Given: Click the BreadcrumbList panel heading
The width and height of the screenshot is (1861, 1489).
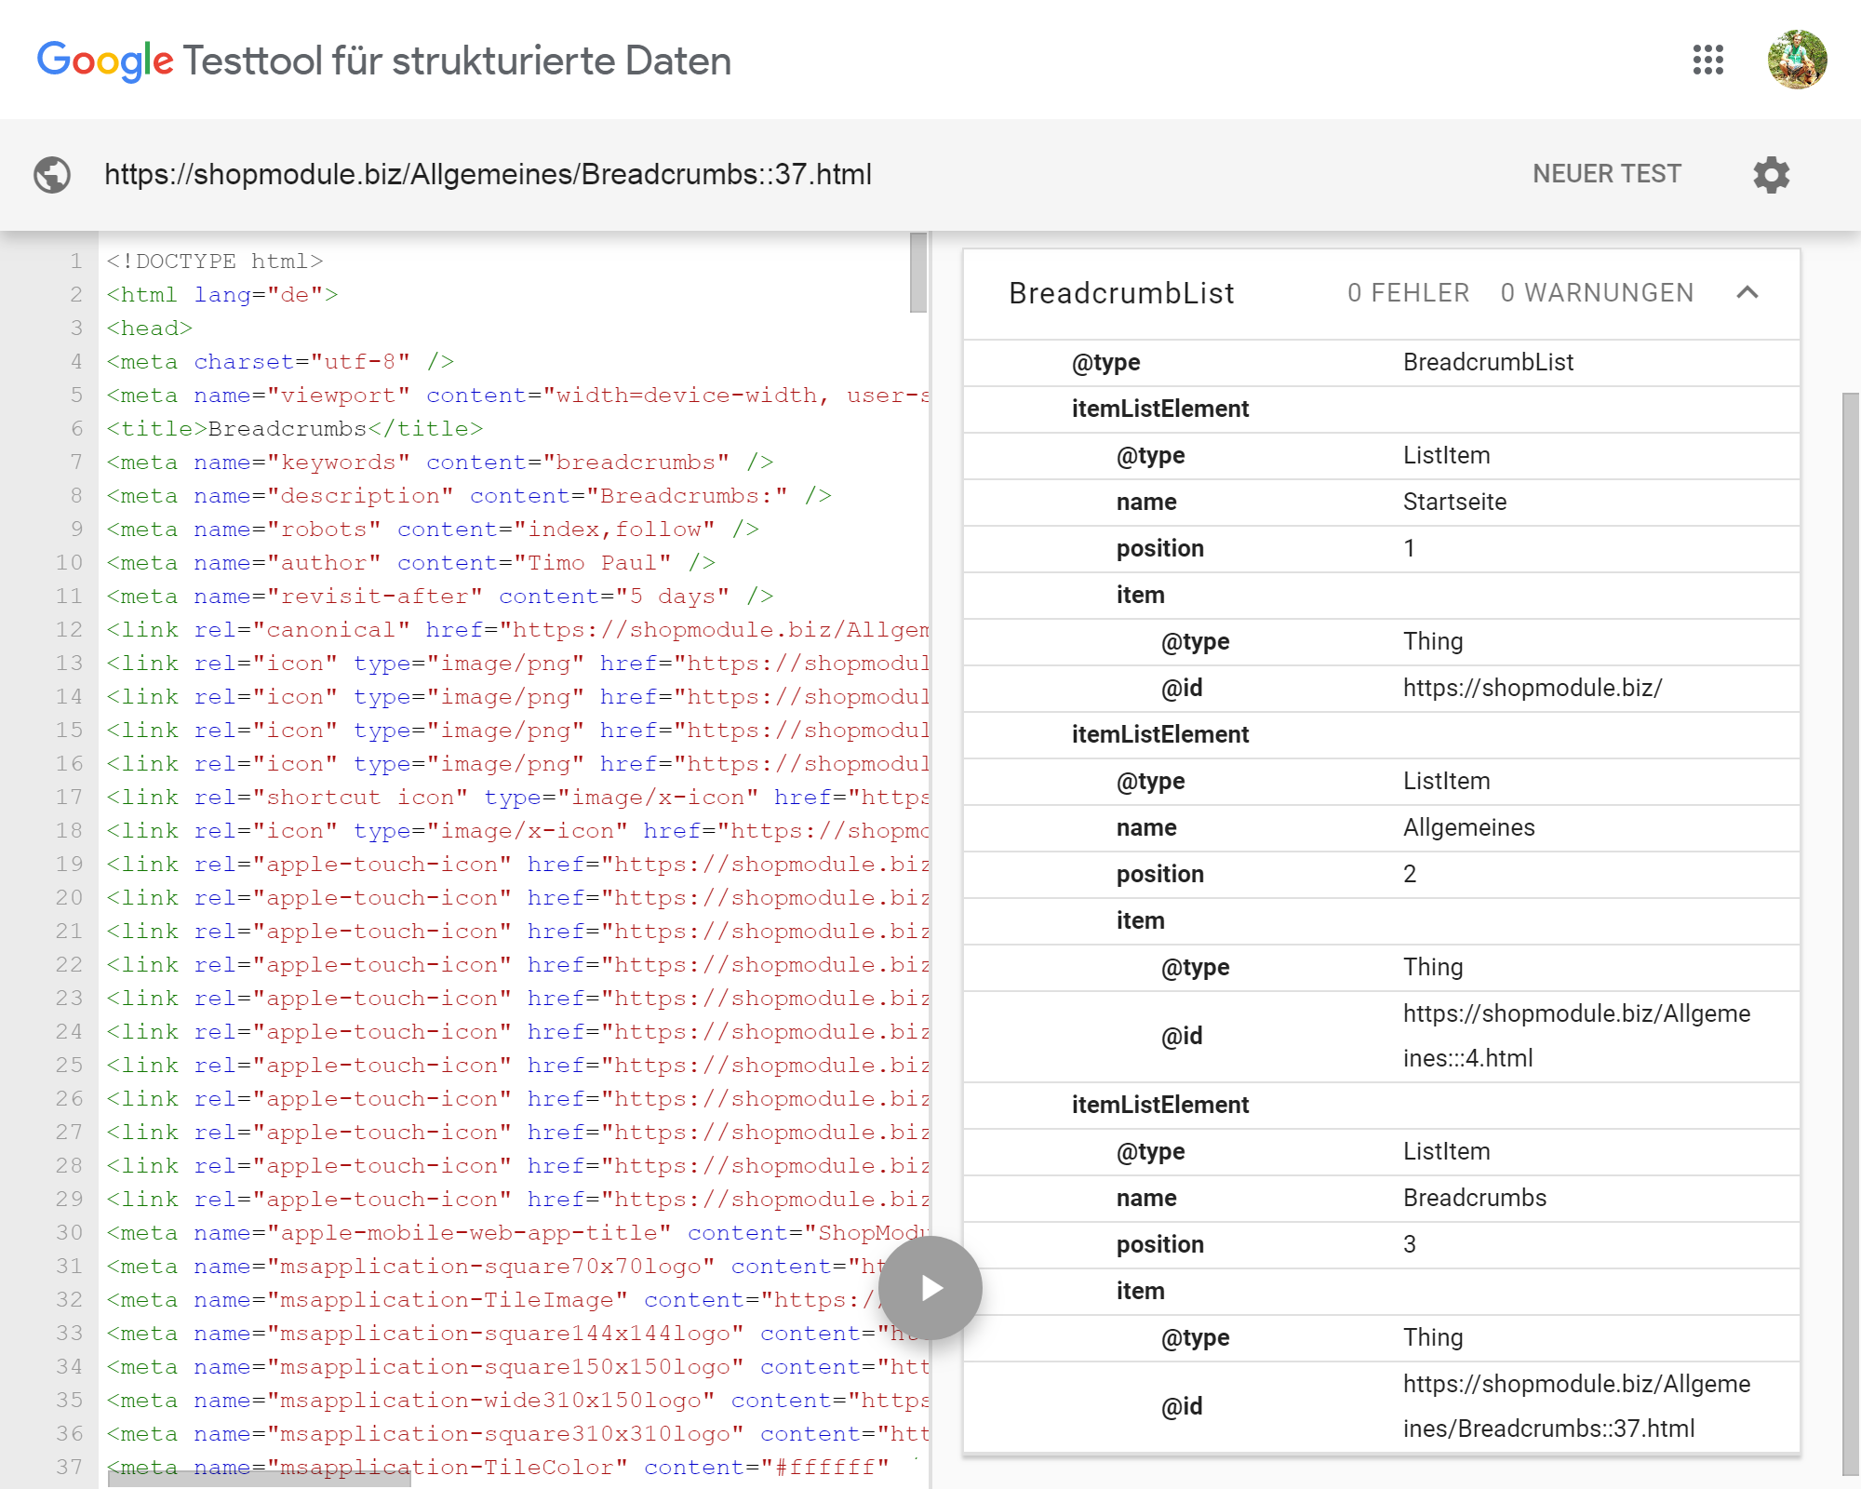Looking at the screenshot, I should click(x=1121, y=293).
